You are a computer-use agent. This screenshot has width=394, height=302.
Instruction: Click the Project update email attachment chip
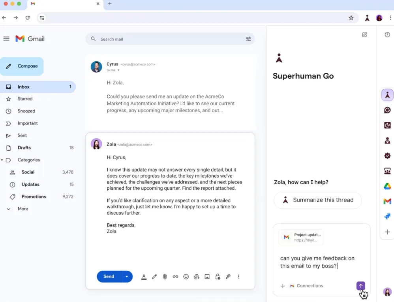tap(301, 237)
